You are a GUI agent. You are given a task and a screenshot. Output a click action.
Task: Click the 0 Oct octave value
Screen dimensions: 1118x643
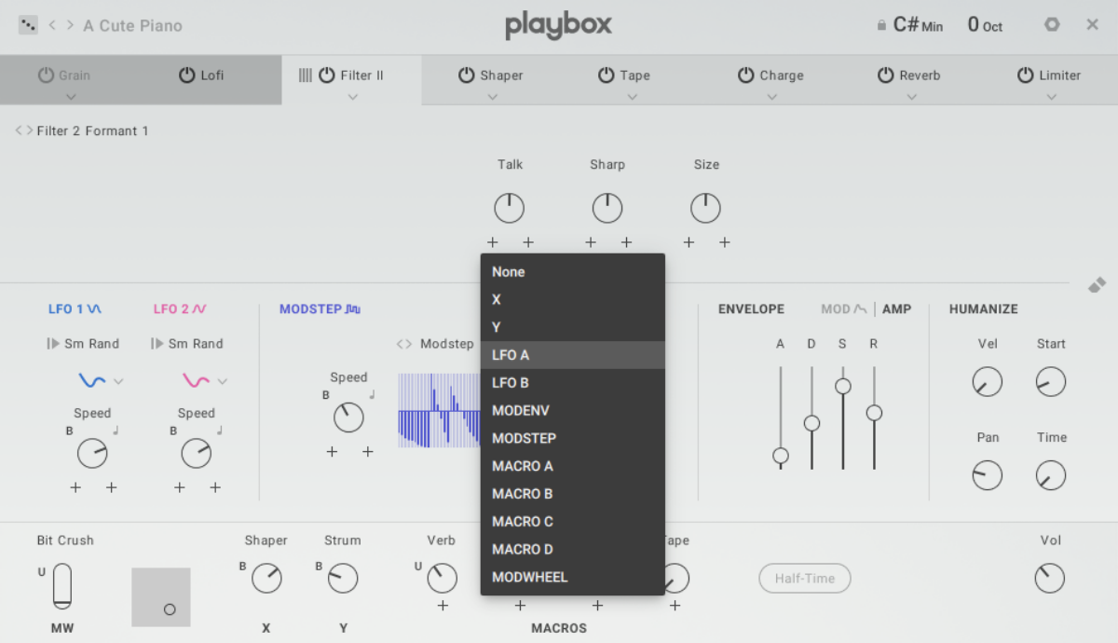coord(985,25)
